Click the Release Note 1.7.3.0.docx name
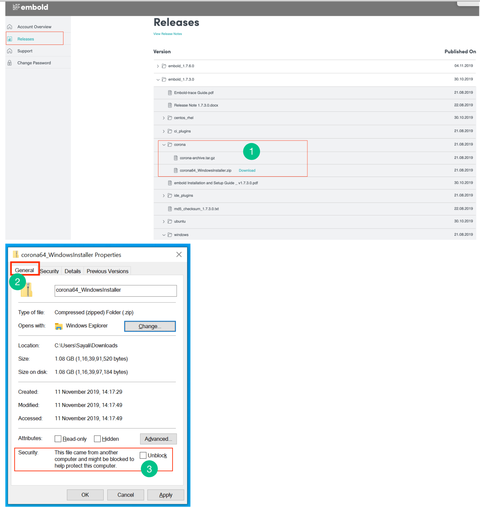480x507 pixels. coord(196,105)
